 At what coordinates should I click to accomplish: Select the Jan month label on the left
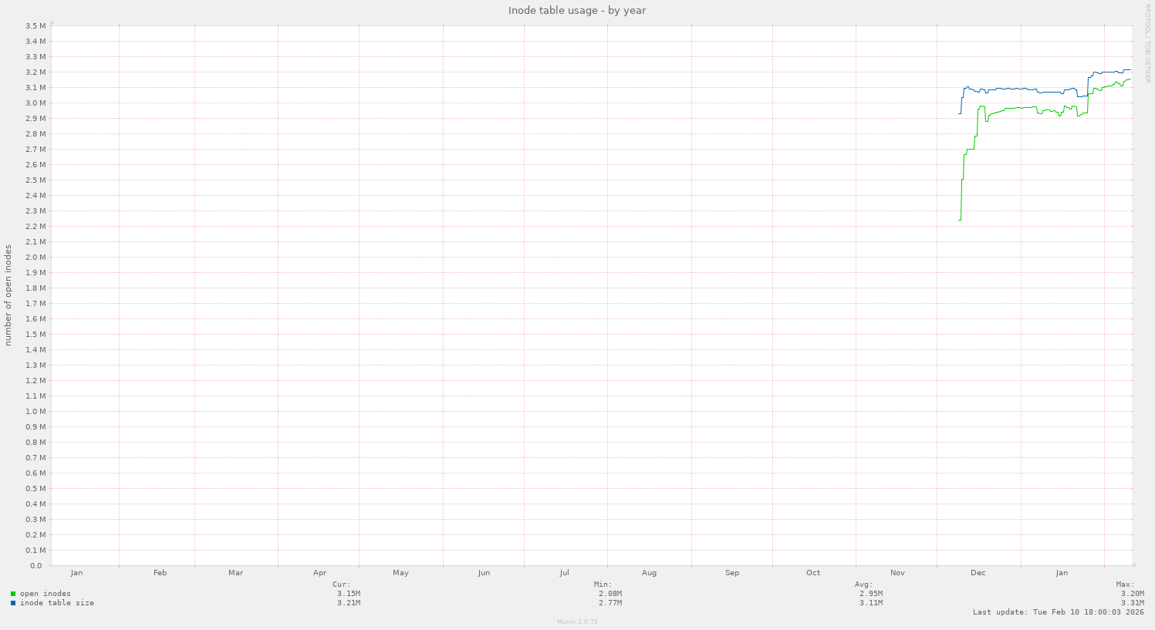76,572
